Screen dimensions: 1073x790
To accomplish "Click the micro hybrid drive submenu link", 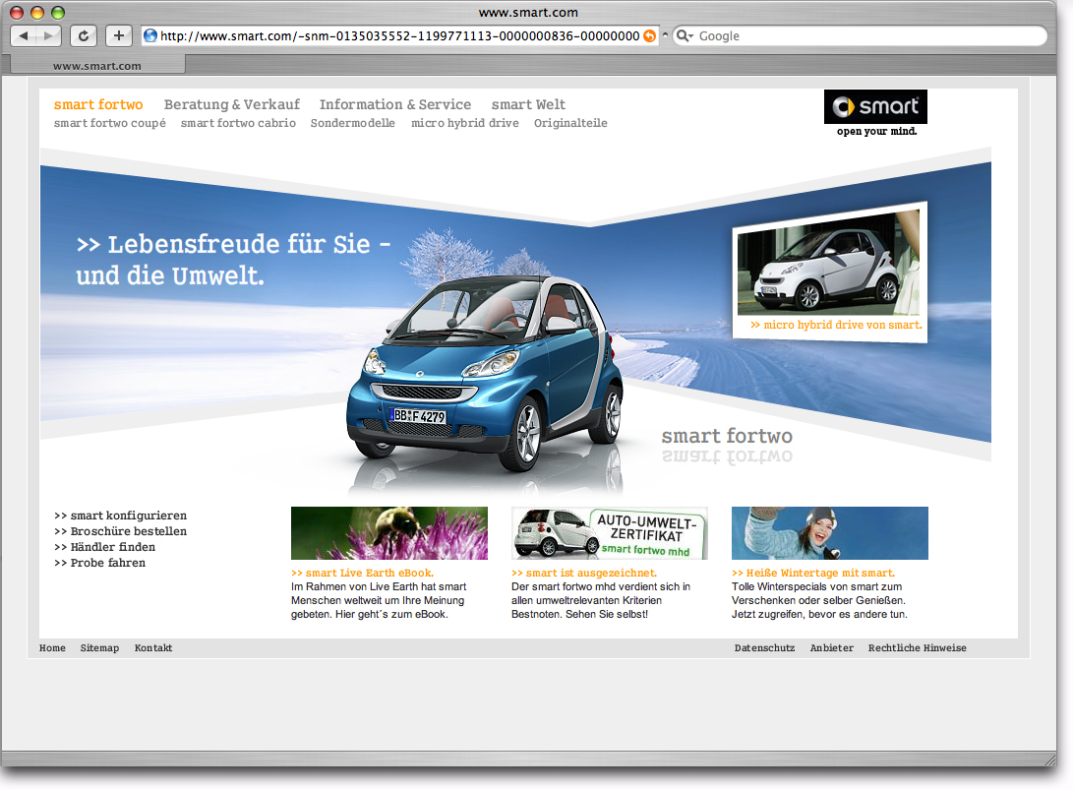I will point(465,124).
